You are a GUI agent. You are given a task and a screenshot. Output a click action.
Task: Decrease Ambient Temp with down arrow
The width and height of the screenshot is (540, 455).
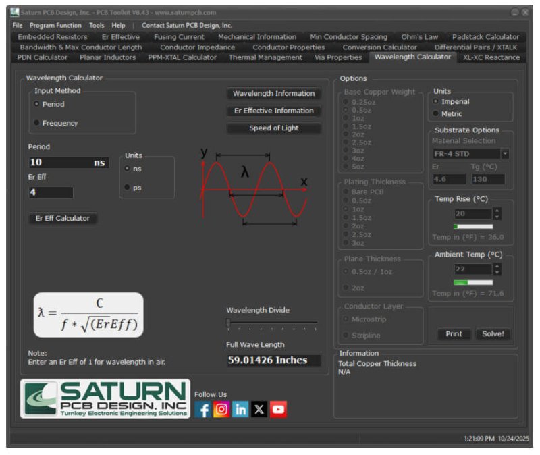pos(497,272)
